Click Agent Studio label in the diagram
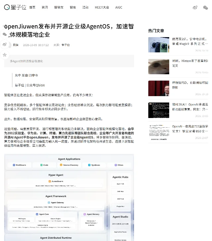Screen dimensions: 212x241 120,217
